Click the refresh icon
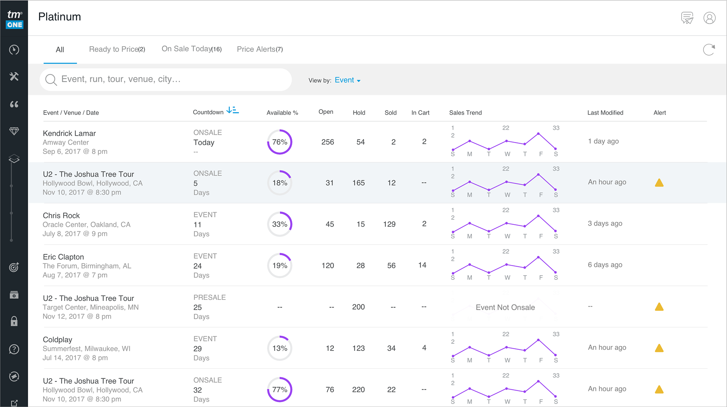Image resolution: width=727 pixels, height=407 pixels. pos(709,50)
